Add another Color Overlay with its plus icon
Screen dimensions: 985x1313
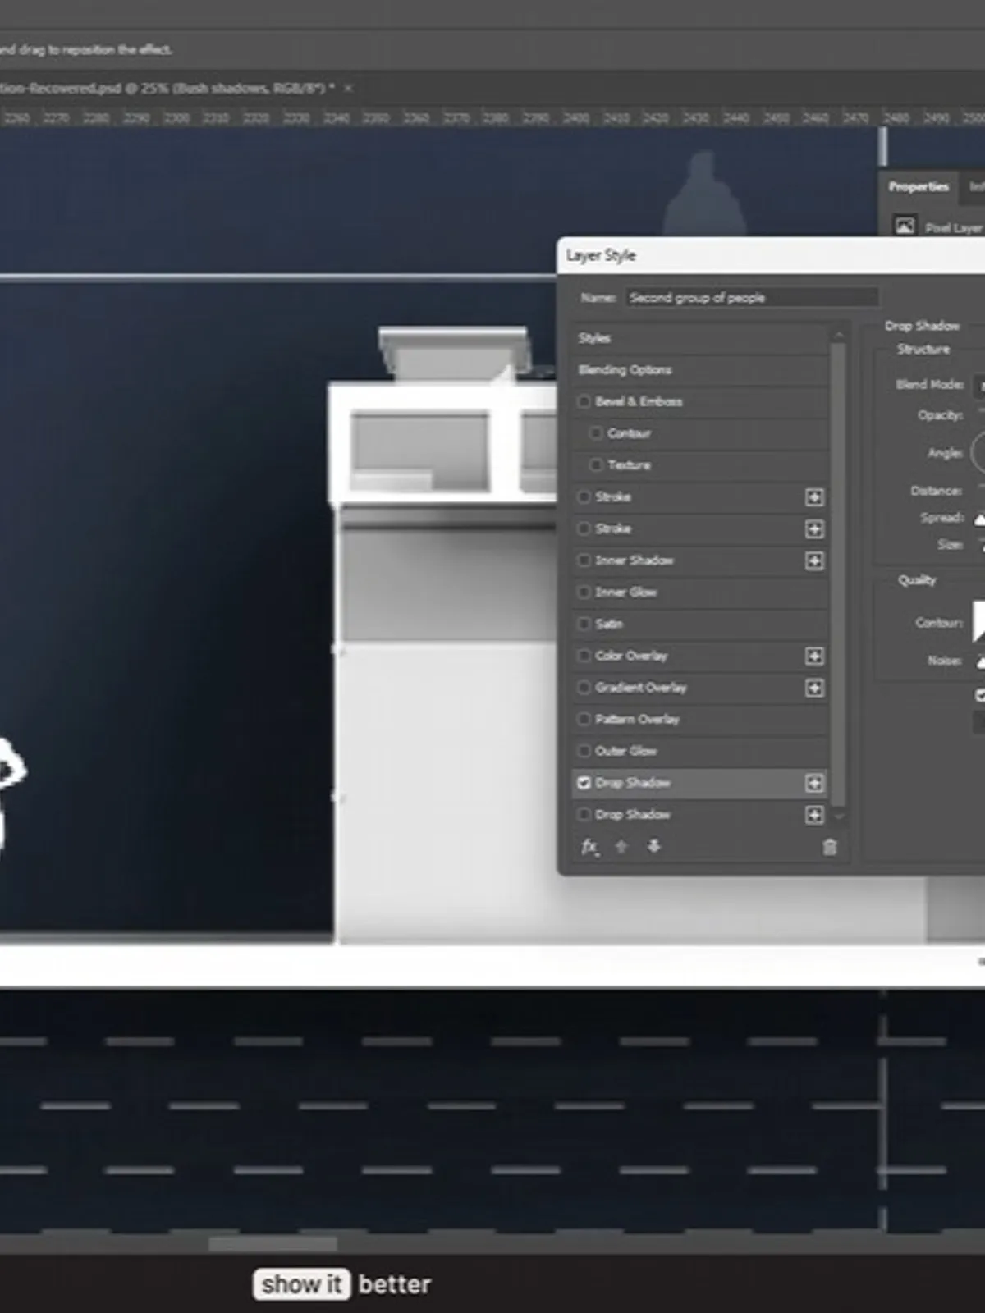(x=813, y=656)
